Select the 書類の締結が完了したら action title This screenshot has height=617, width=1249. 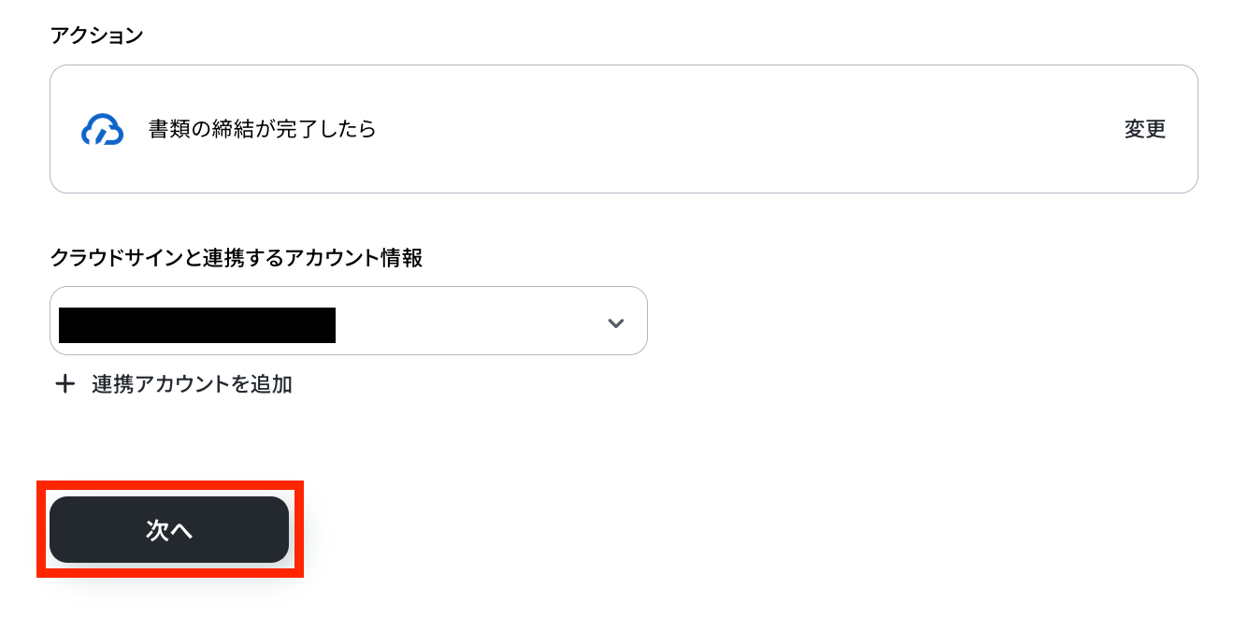(x=262, y=130)
